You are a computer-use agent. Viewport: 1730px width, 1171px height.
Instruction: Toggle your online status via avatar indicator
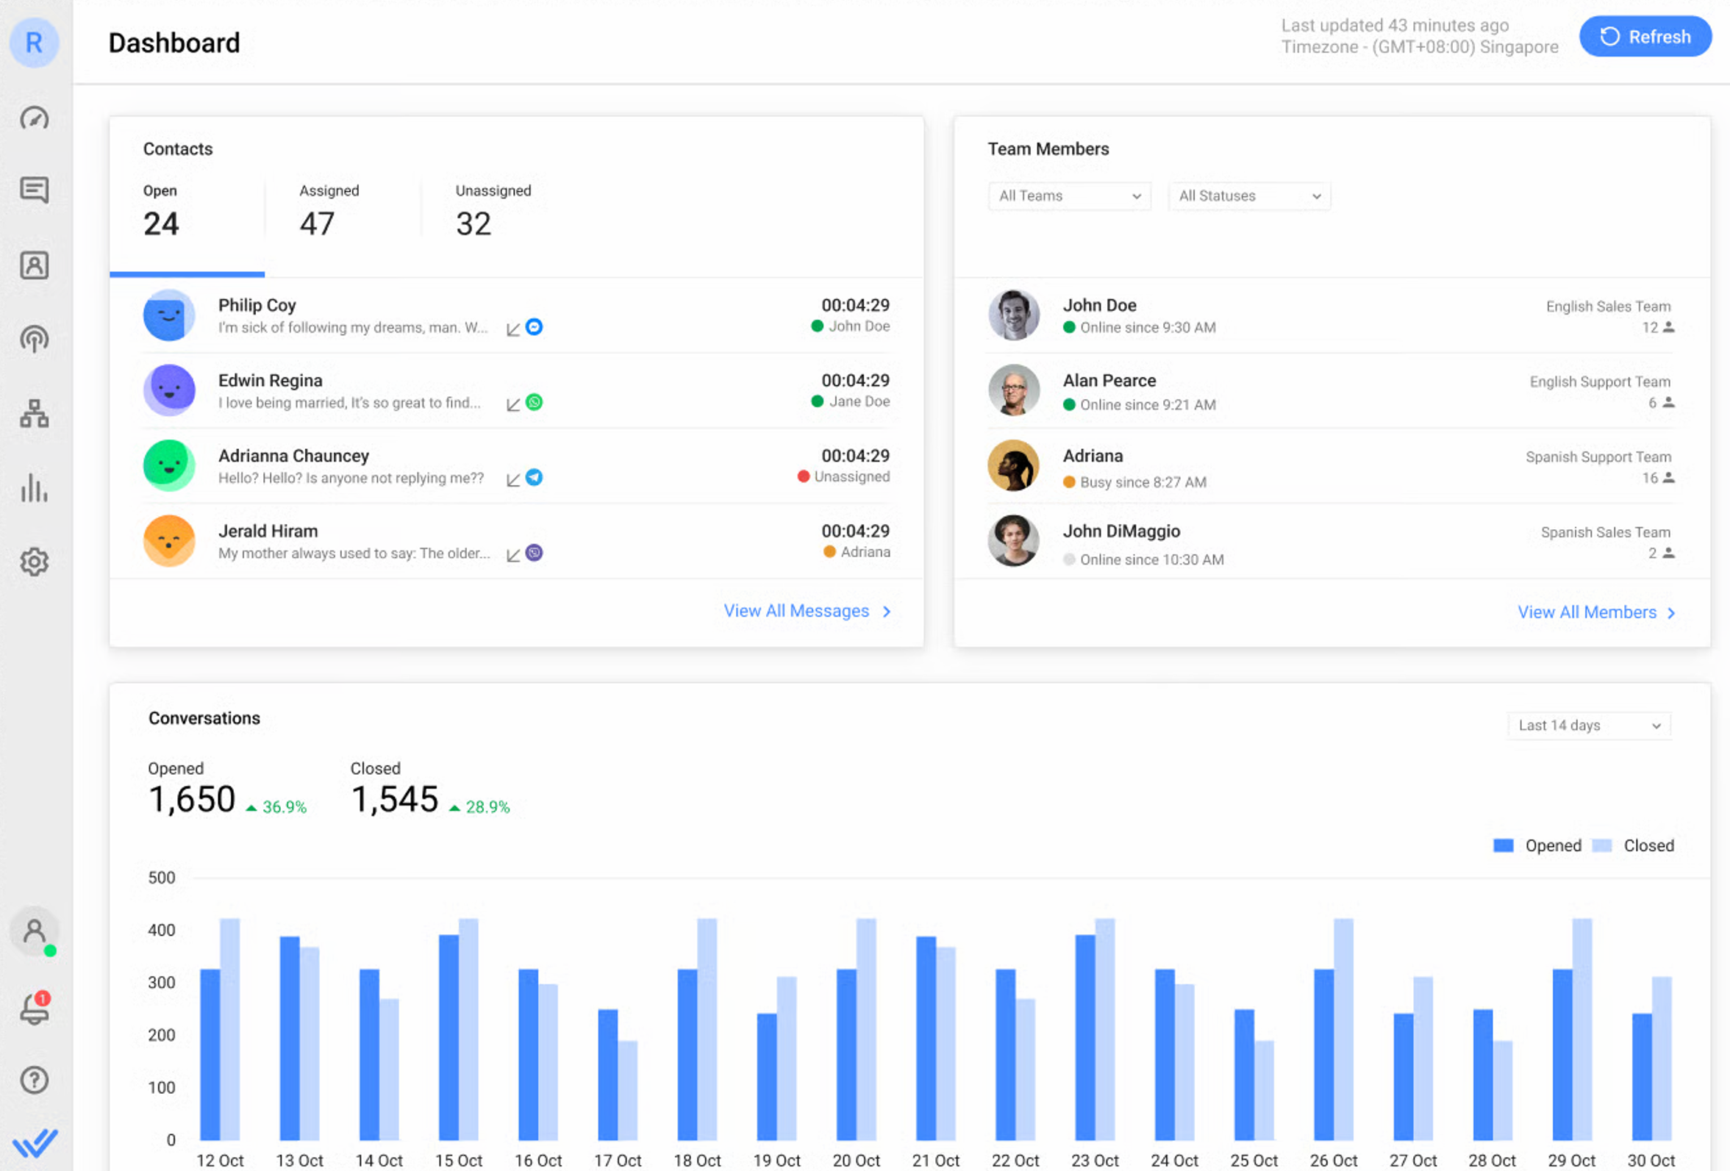tap(34, 931)
